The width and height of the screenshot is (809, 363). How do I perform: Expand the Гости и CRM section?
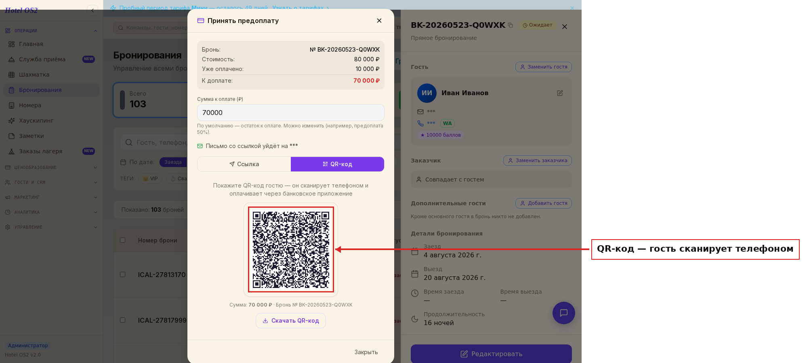click(51, 182)
